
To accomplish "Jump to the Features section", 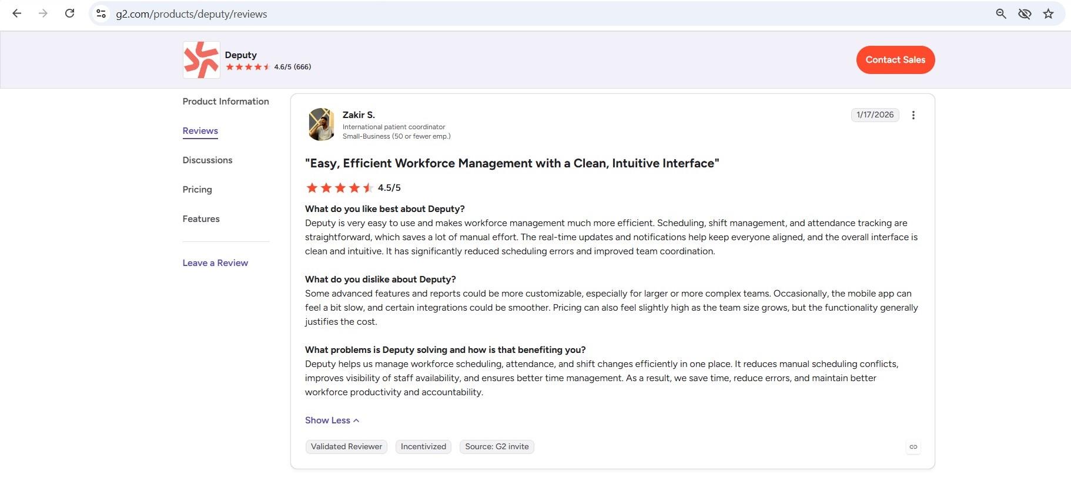I will pos(201,219).
